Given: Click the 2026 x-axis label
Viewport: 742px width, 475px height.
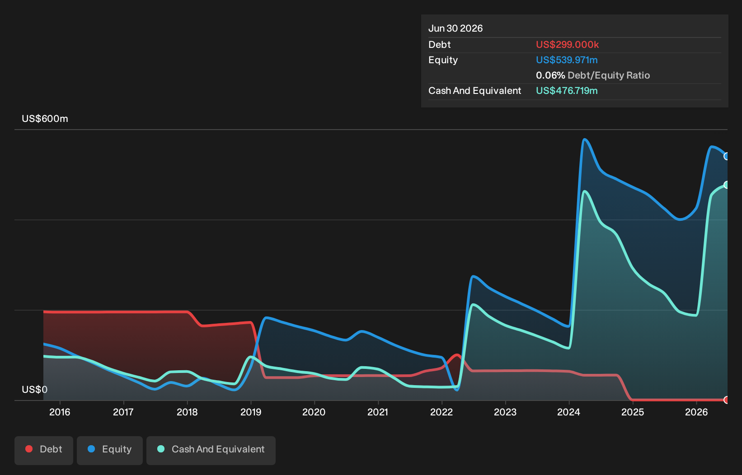Looking at the screenshot, I should (x=696, y=412).
